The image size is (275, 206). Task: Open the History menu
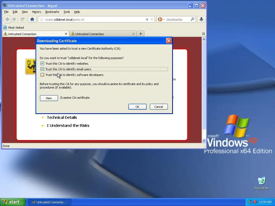tap(37, 12)
